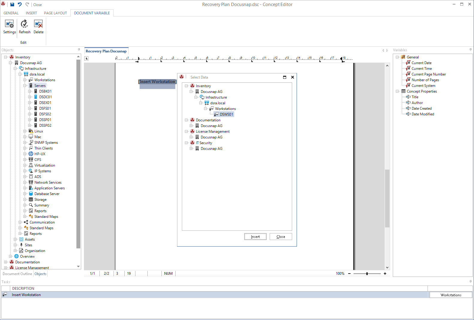This screenshot has width=474, height=320.
Task: Select the DSDC01 server icon in Objects
Action: 36,97
